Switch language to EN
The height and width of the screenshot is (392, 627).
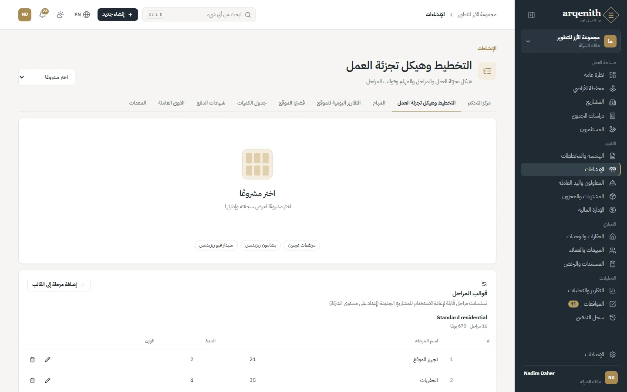point(82,14)
